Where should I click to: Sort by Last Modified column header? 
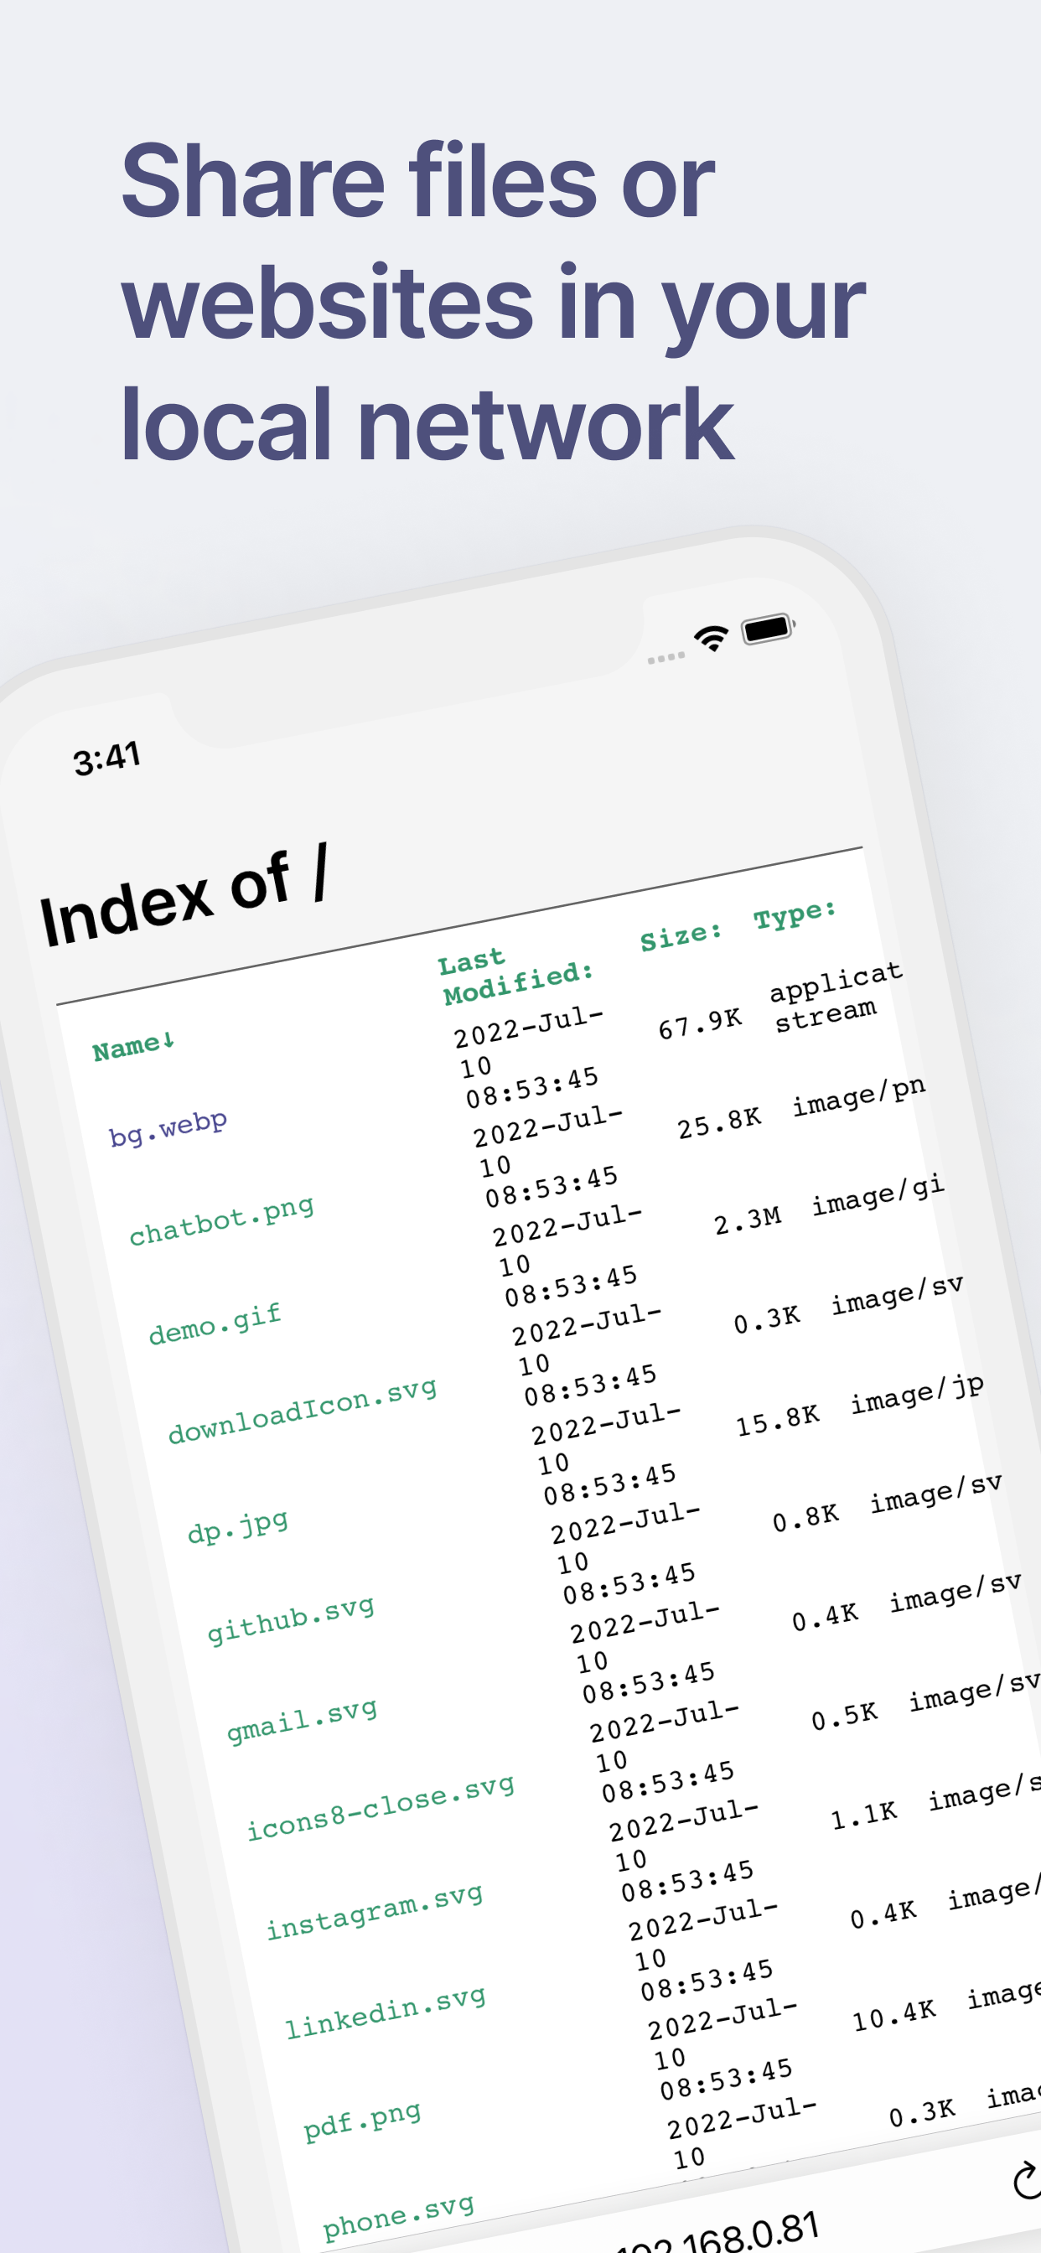click(x=516, y=976)
